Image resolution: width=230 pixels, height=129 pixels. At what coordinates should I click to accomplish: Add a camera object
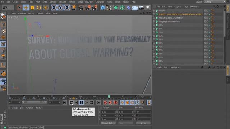coord(141,8)
